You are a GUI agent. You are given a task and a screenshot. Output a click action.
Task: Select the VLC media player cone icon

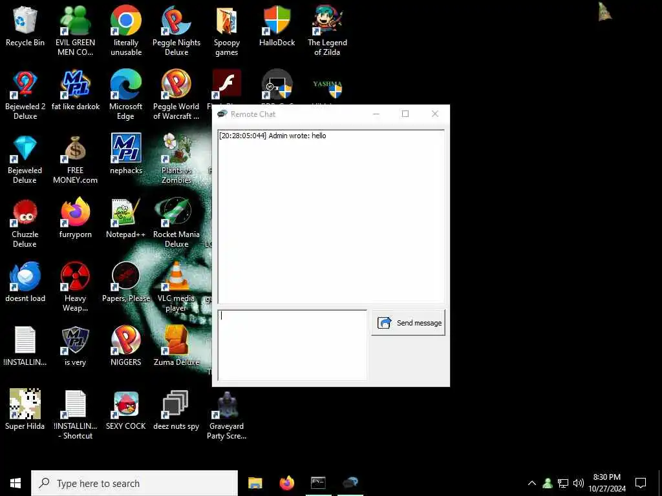pos(176,277)
